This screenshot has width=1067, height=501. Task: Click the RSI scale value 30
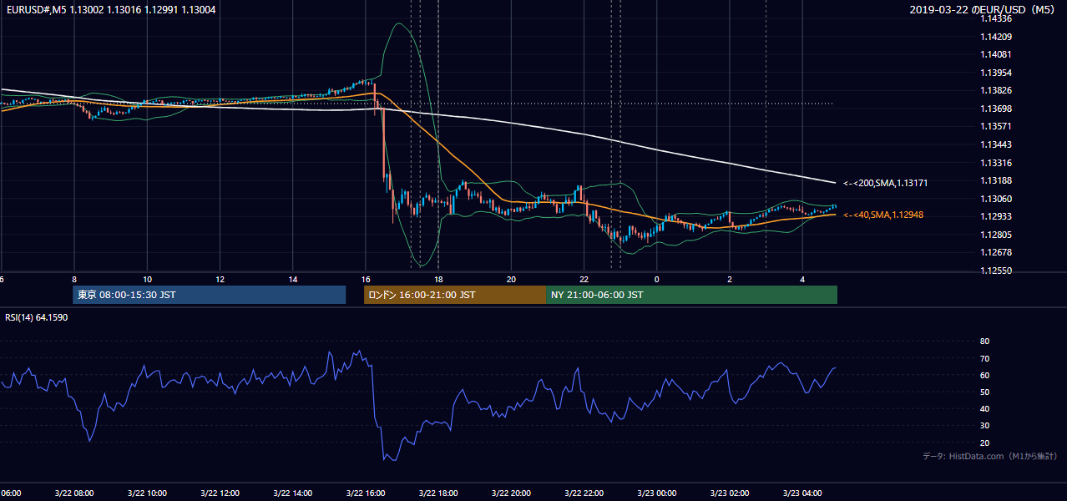[984, 426]
